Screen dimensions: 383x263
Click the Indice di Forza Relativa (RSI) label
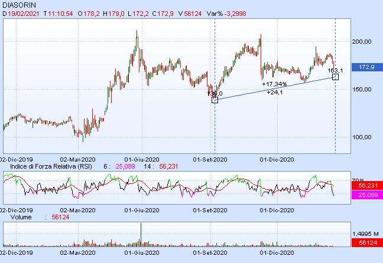click(x=51, y=166)
